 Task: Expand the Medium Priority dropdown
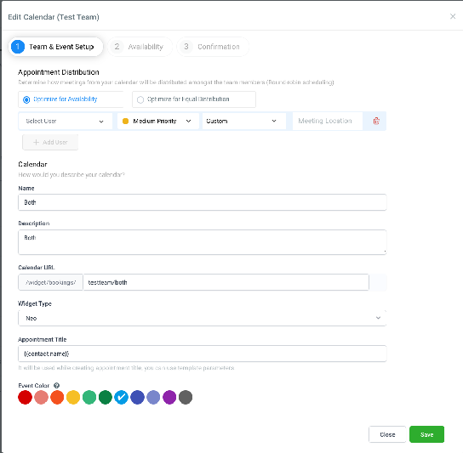pos(158,122)
